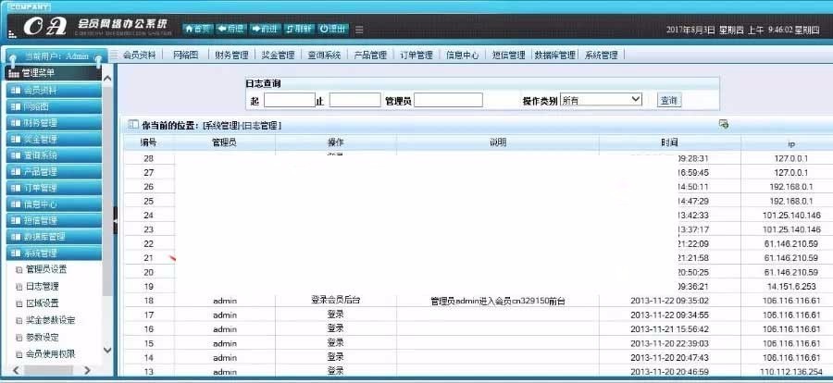Expand 奖金管理 section in the sidebar
The width and height of the screenshot is (833, 383).
(54, 139)
